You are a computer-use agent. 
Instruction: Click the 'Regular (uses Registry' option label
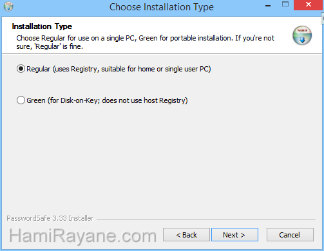coord(119,69)
